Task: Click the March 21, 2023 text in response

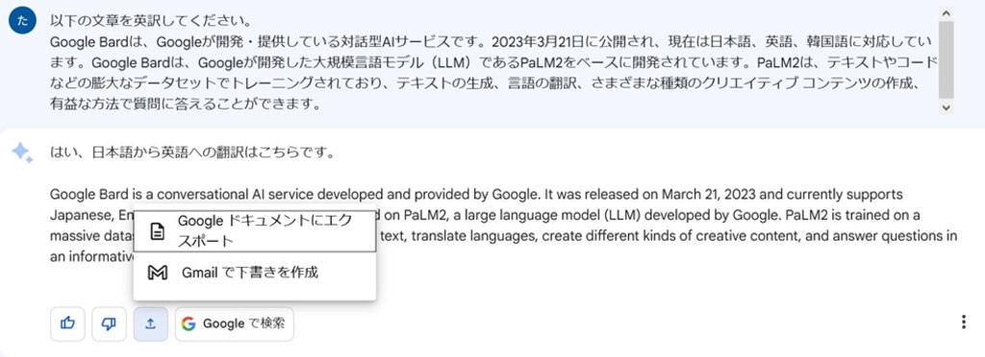Action: pos(699,194)
